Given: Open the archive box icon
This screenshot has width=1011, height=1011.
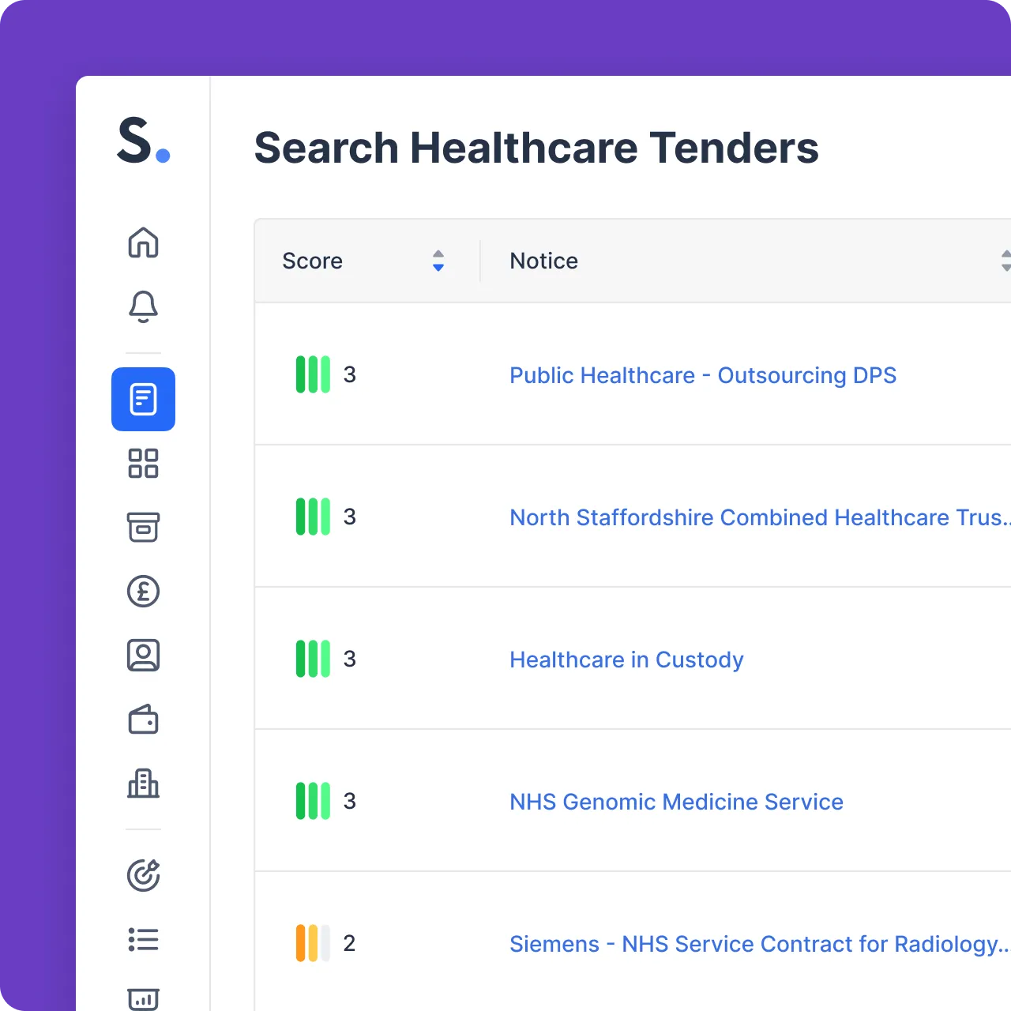Looking at the screenshot, I should pos(143,528).
